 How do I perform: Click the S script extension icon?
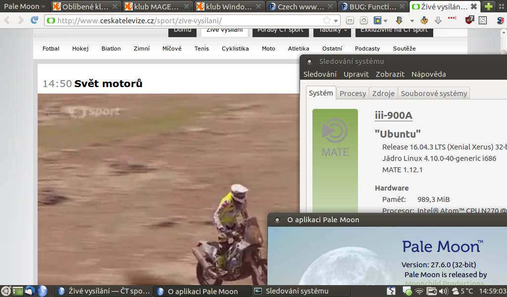click(x=483, y=20)
